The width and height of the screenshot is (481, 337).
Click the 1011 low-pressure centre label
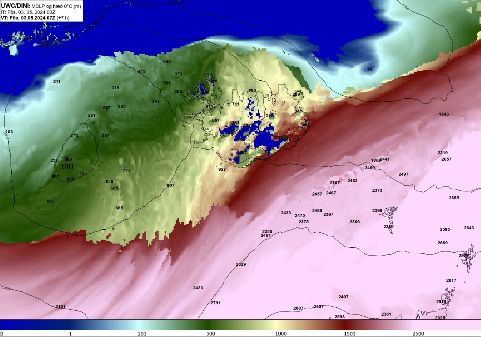[68, 166]
